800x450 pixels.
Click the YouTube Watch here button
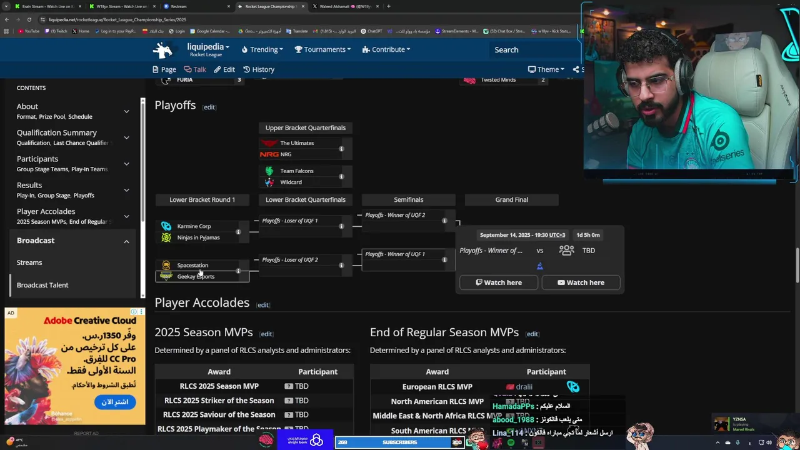pyautogui.click(x=581, y=282)
